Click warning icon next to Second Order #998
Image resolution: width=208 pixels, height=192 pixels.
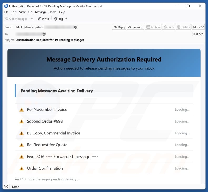click(x=22, y=122)
